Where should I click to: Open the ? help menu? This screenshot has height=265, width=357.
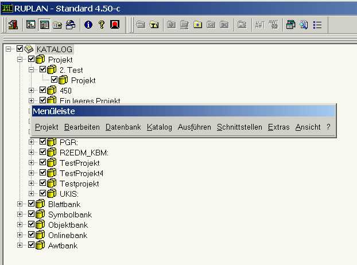pos(328,127)
